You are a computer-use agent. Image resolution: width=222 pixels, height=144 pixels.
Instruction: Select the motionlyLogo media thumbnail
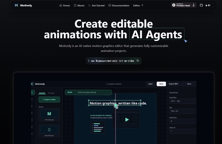click(x=49, y=115)
